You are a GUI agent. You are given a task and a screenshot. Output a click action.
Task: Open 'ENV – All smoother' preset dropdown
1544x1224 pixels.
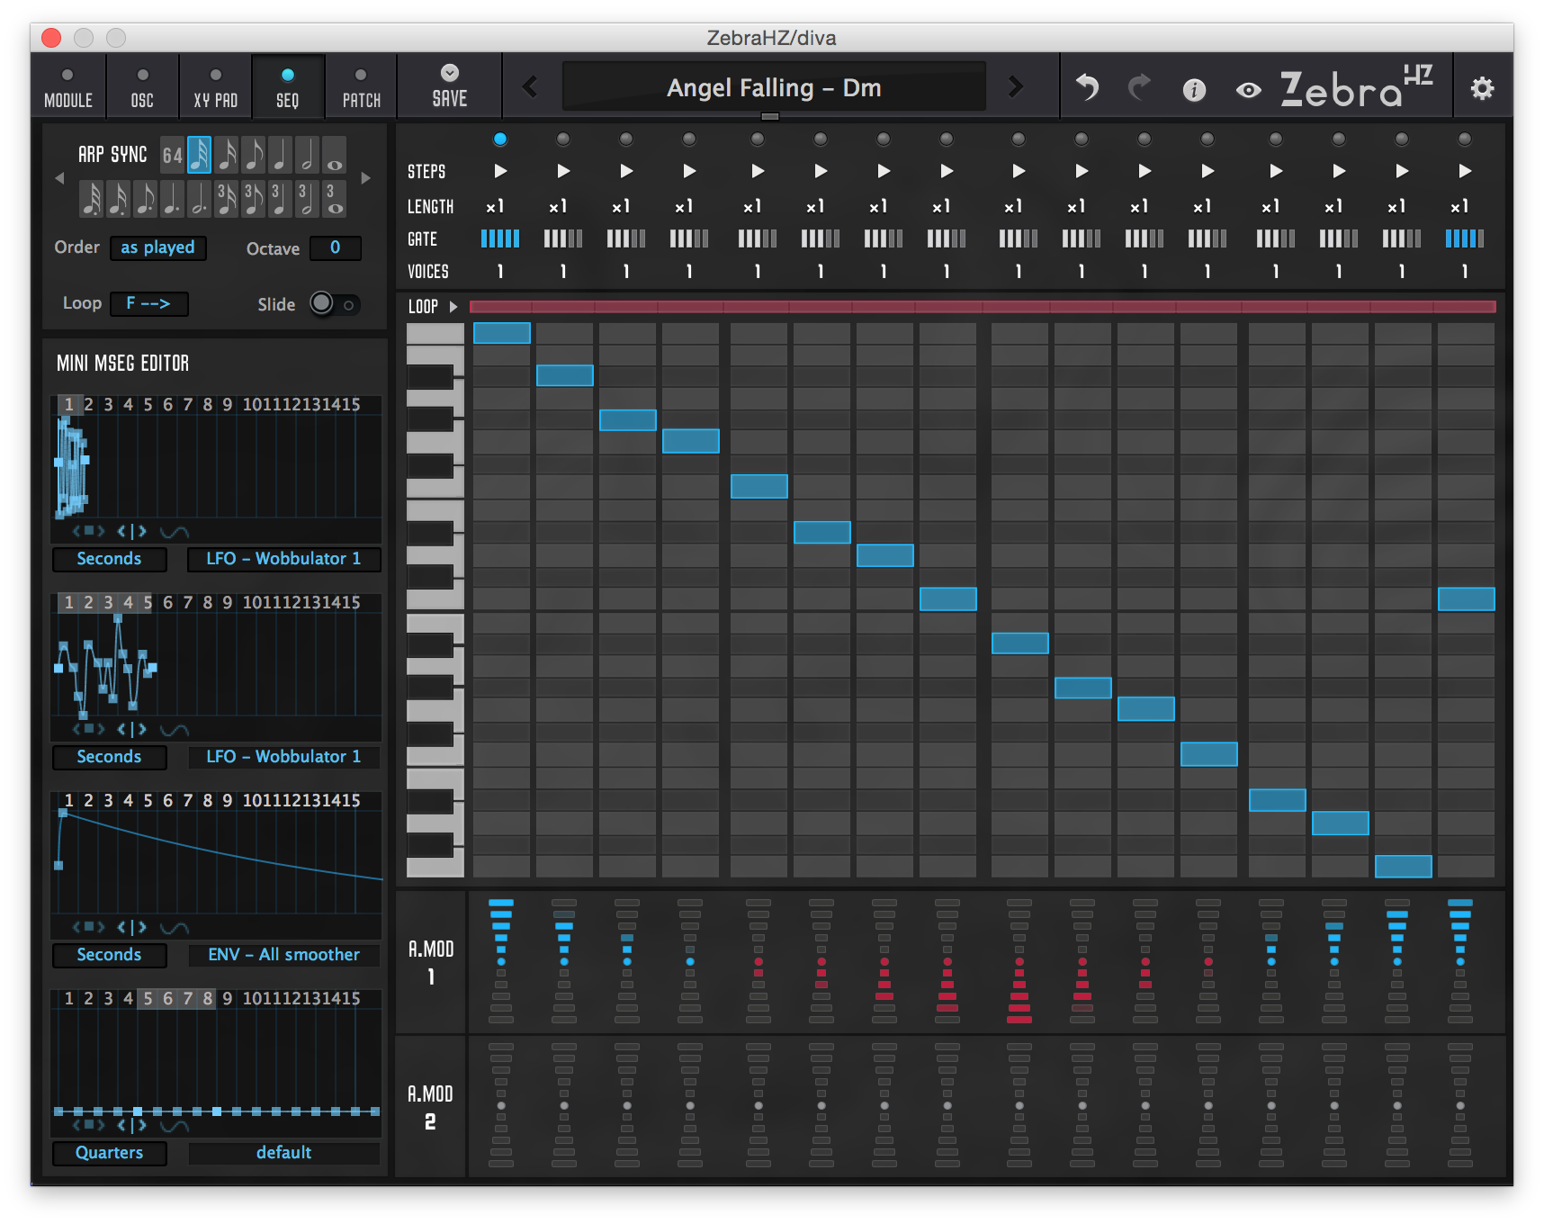(x=283, y=955)
